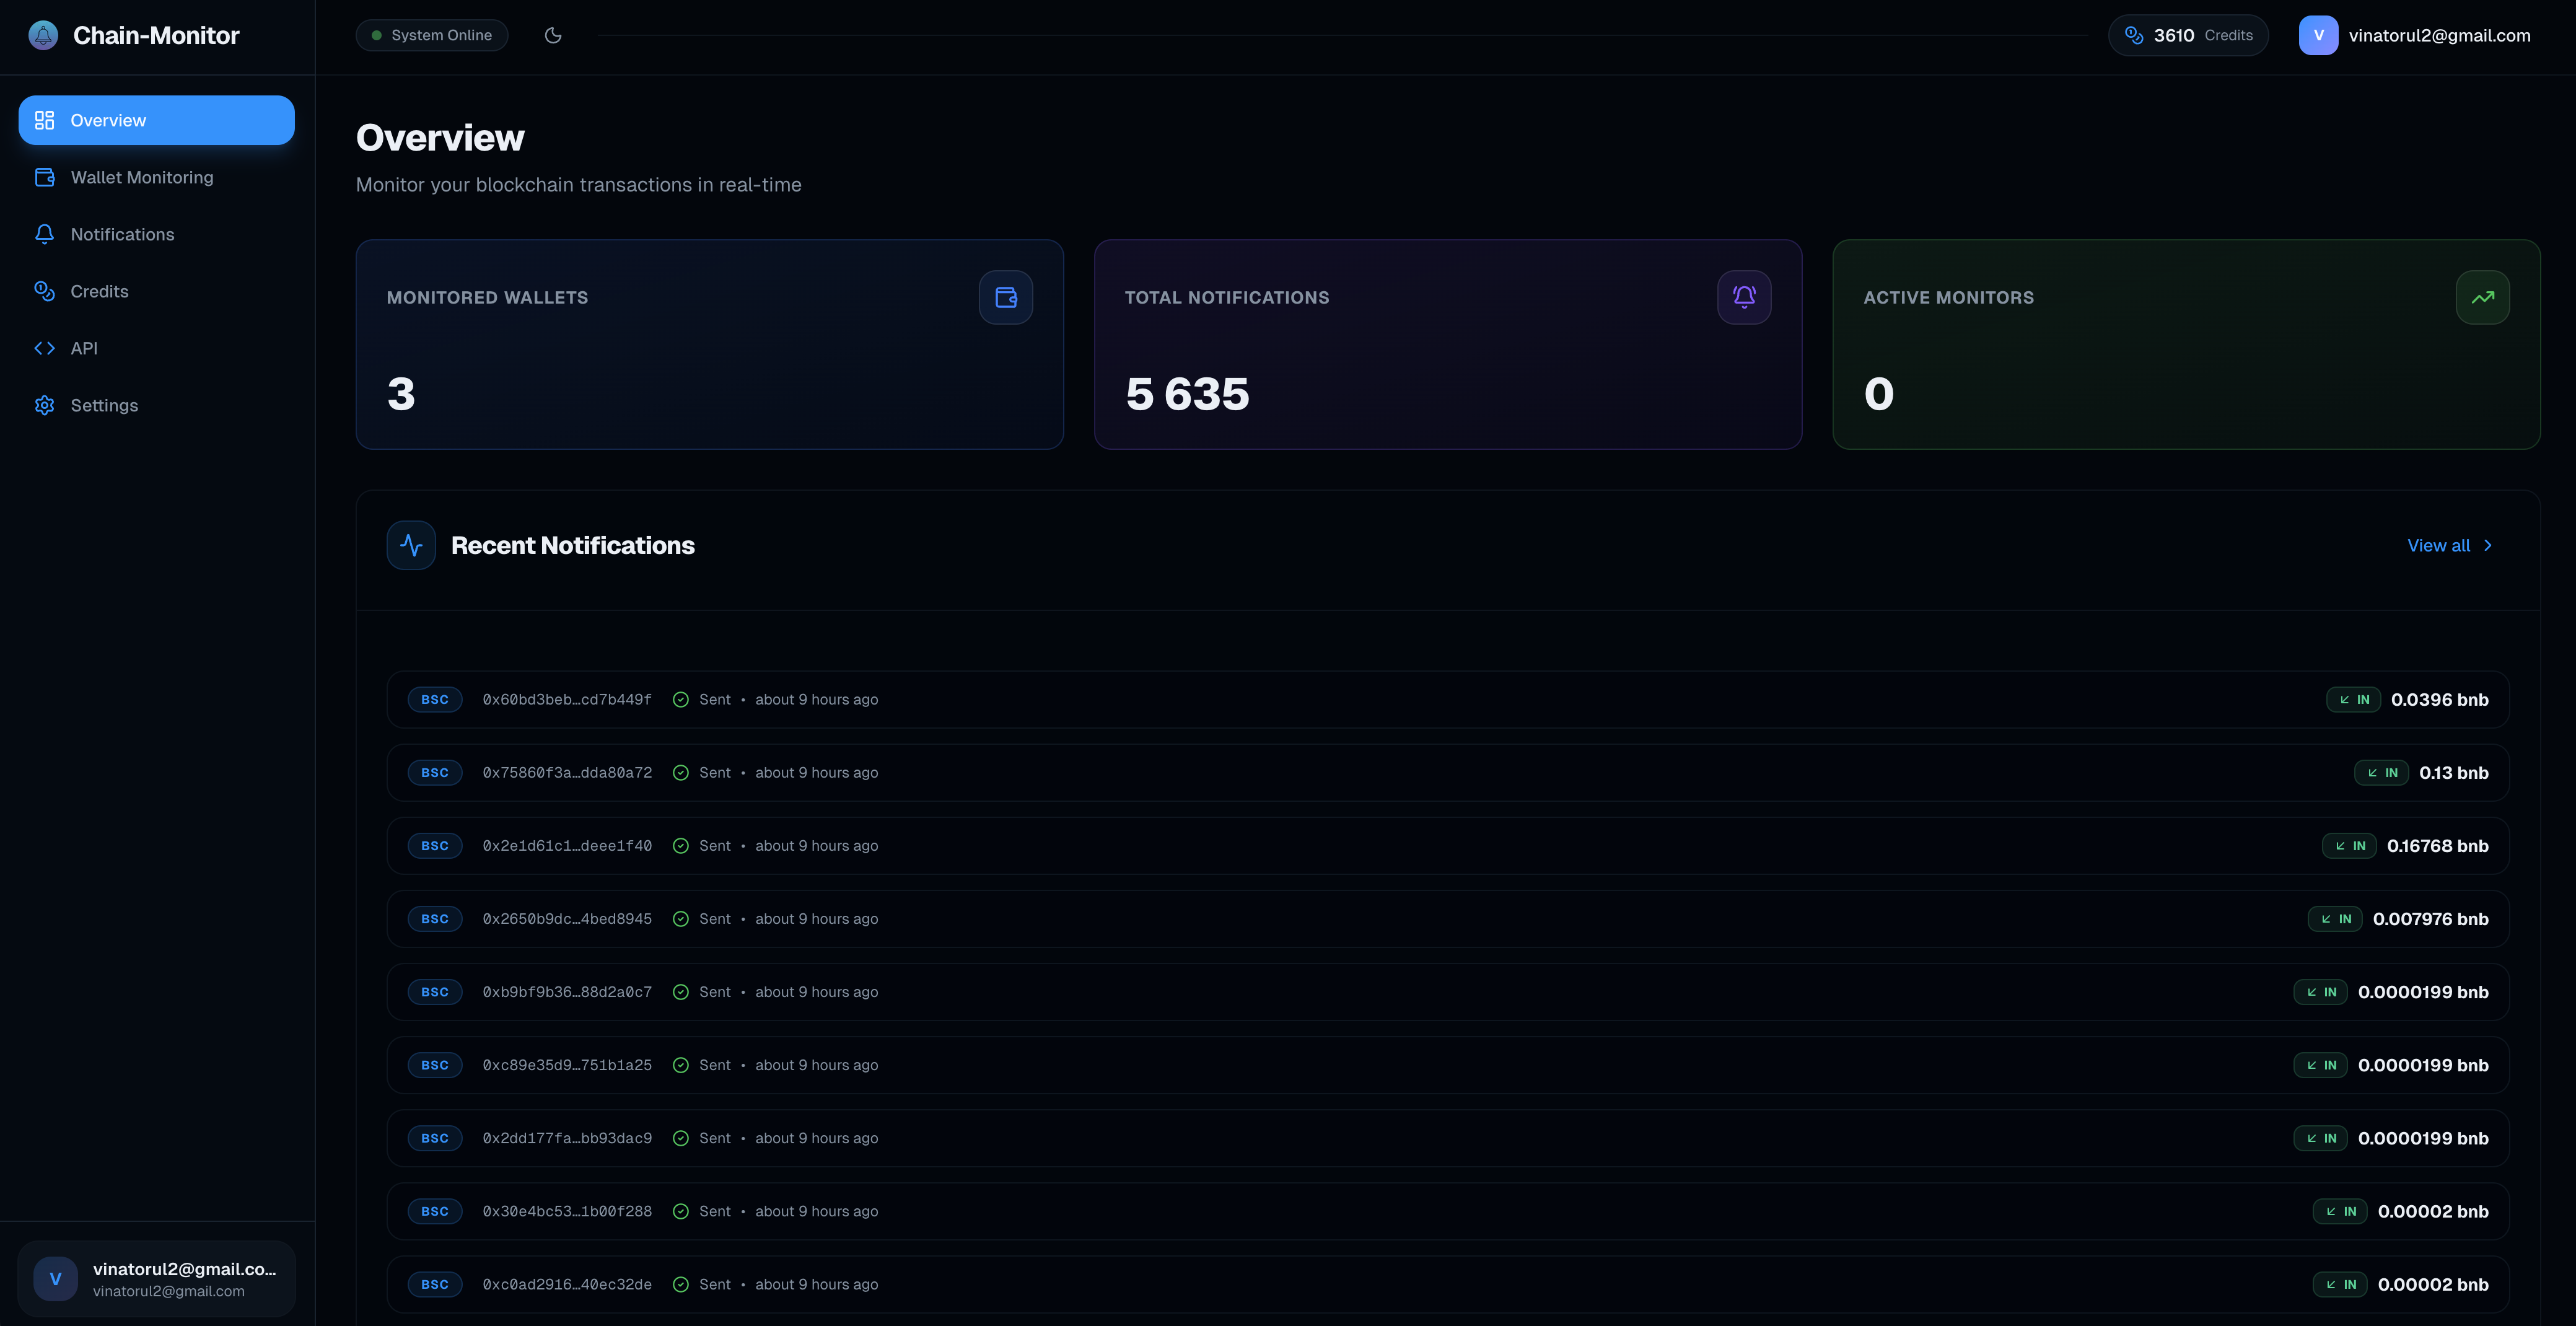Expand View all with its chevron arrow
This screenshot has height=1326, width=2576.
(2487, 545)
